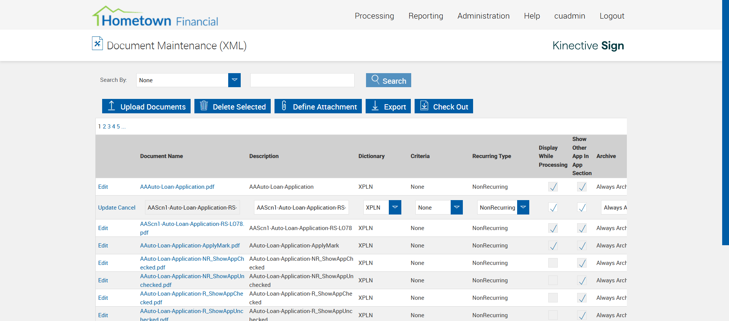The height and width of the screenshot is (321, 729).
Task: Click the magnifying glass Search icon
Action: click(x=375, y=79)
